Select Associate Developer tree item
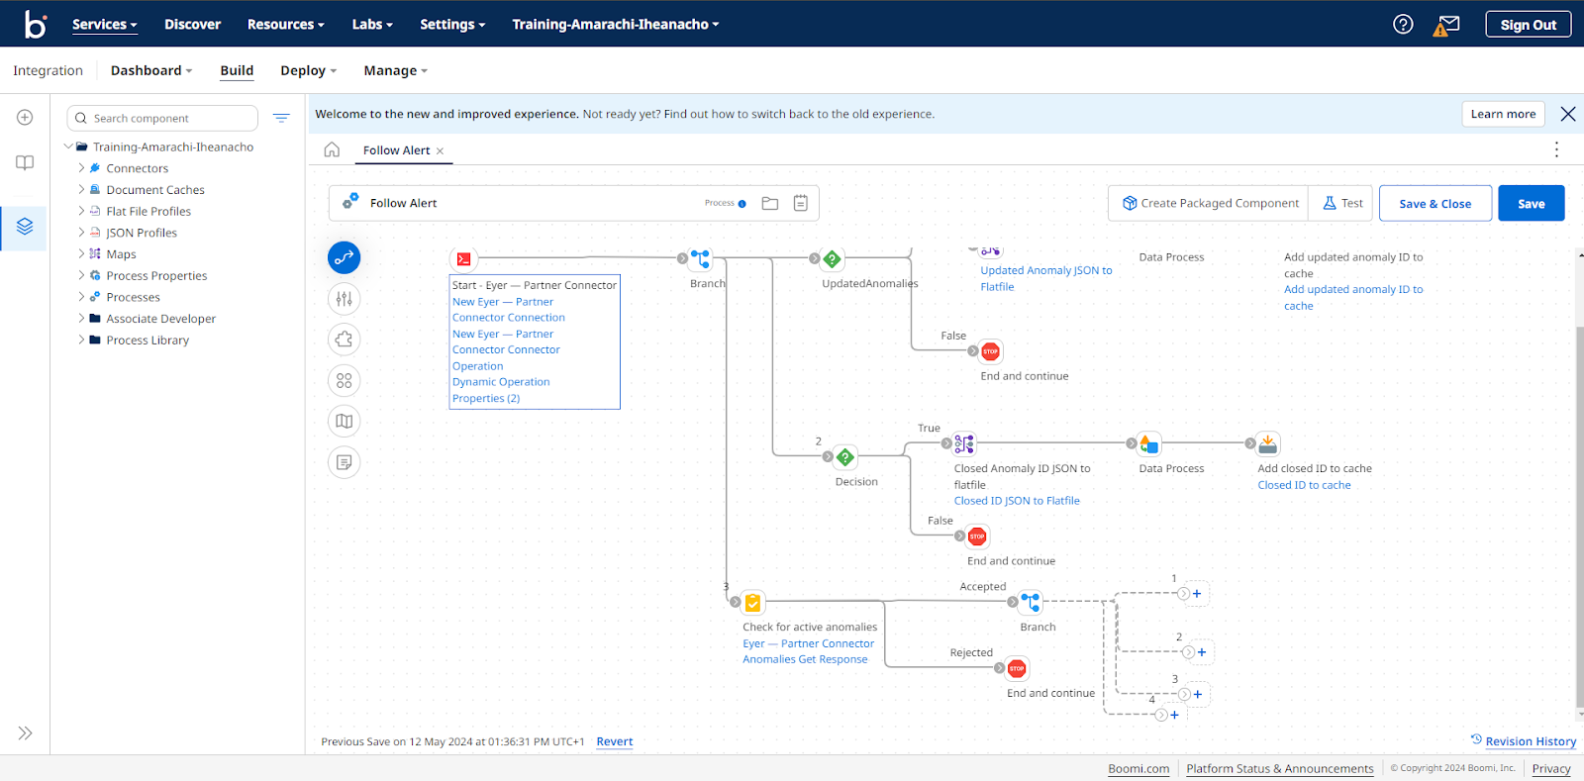The height and width of the screenshot is (781, 1584). (x=160, y=319)
